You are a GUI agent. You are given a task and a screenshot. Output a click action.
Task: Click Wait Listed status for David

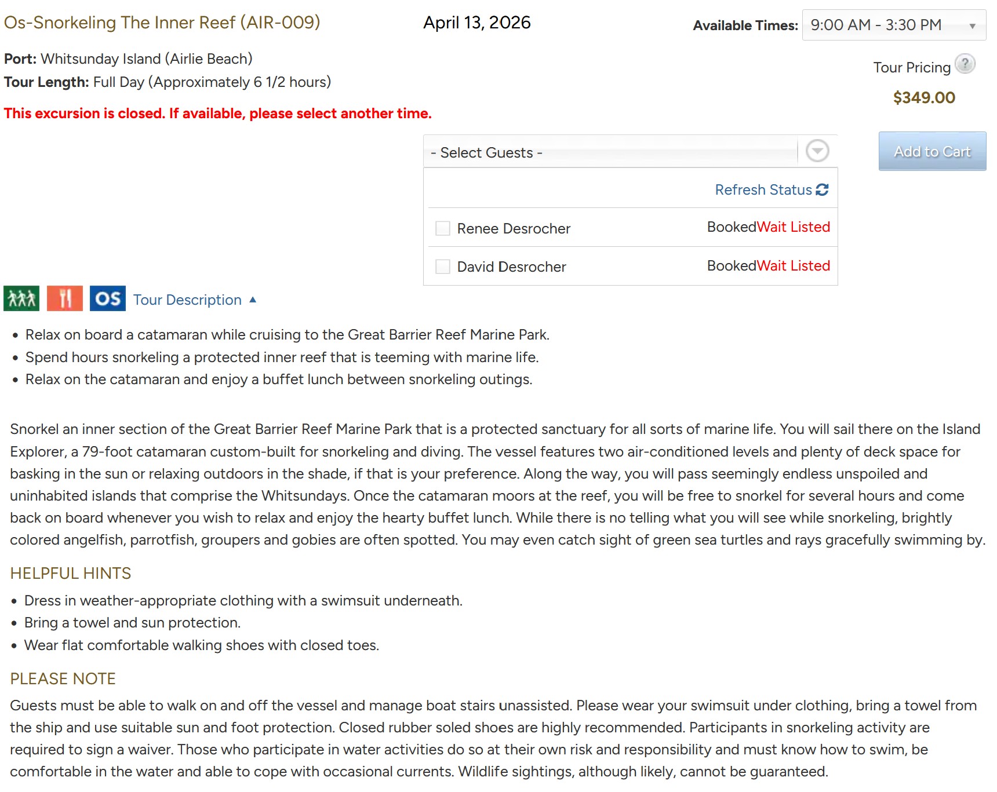pyautogui.click(x=794, y=266)
